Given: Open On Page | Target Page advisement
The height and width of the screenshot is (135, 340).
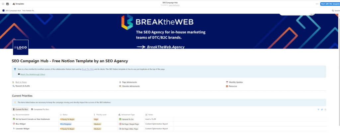Looking at the screenshot, I should click(x=129, y=124).
